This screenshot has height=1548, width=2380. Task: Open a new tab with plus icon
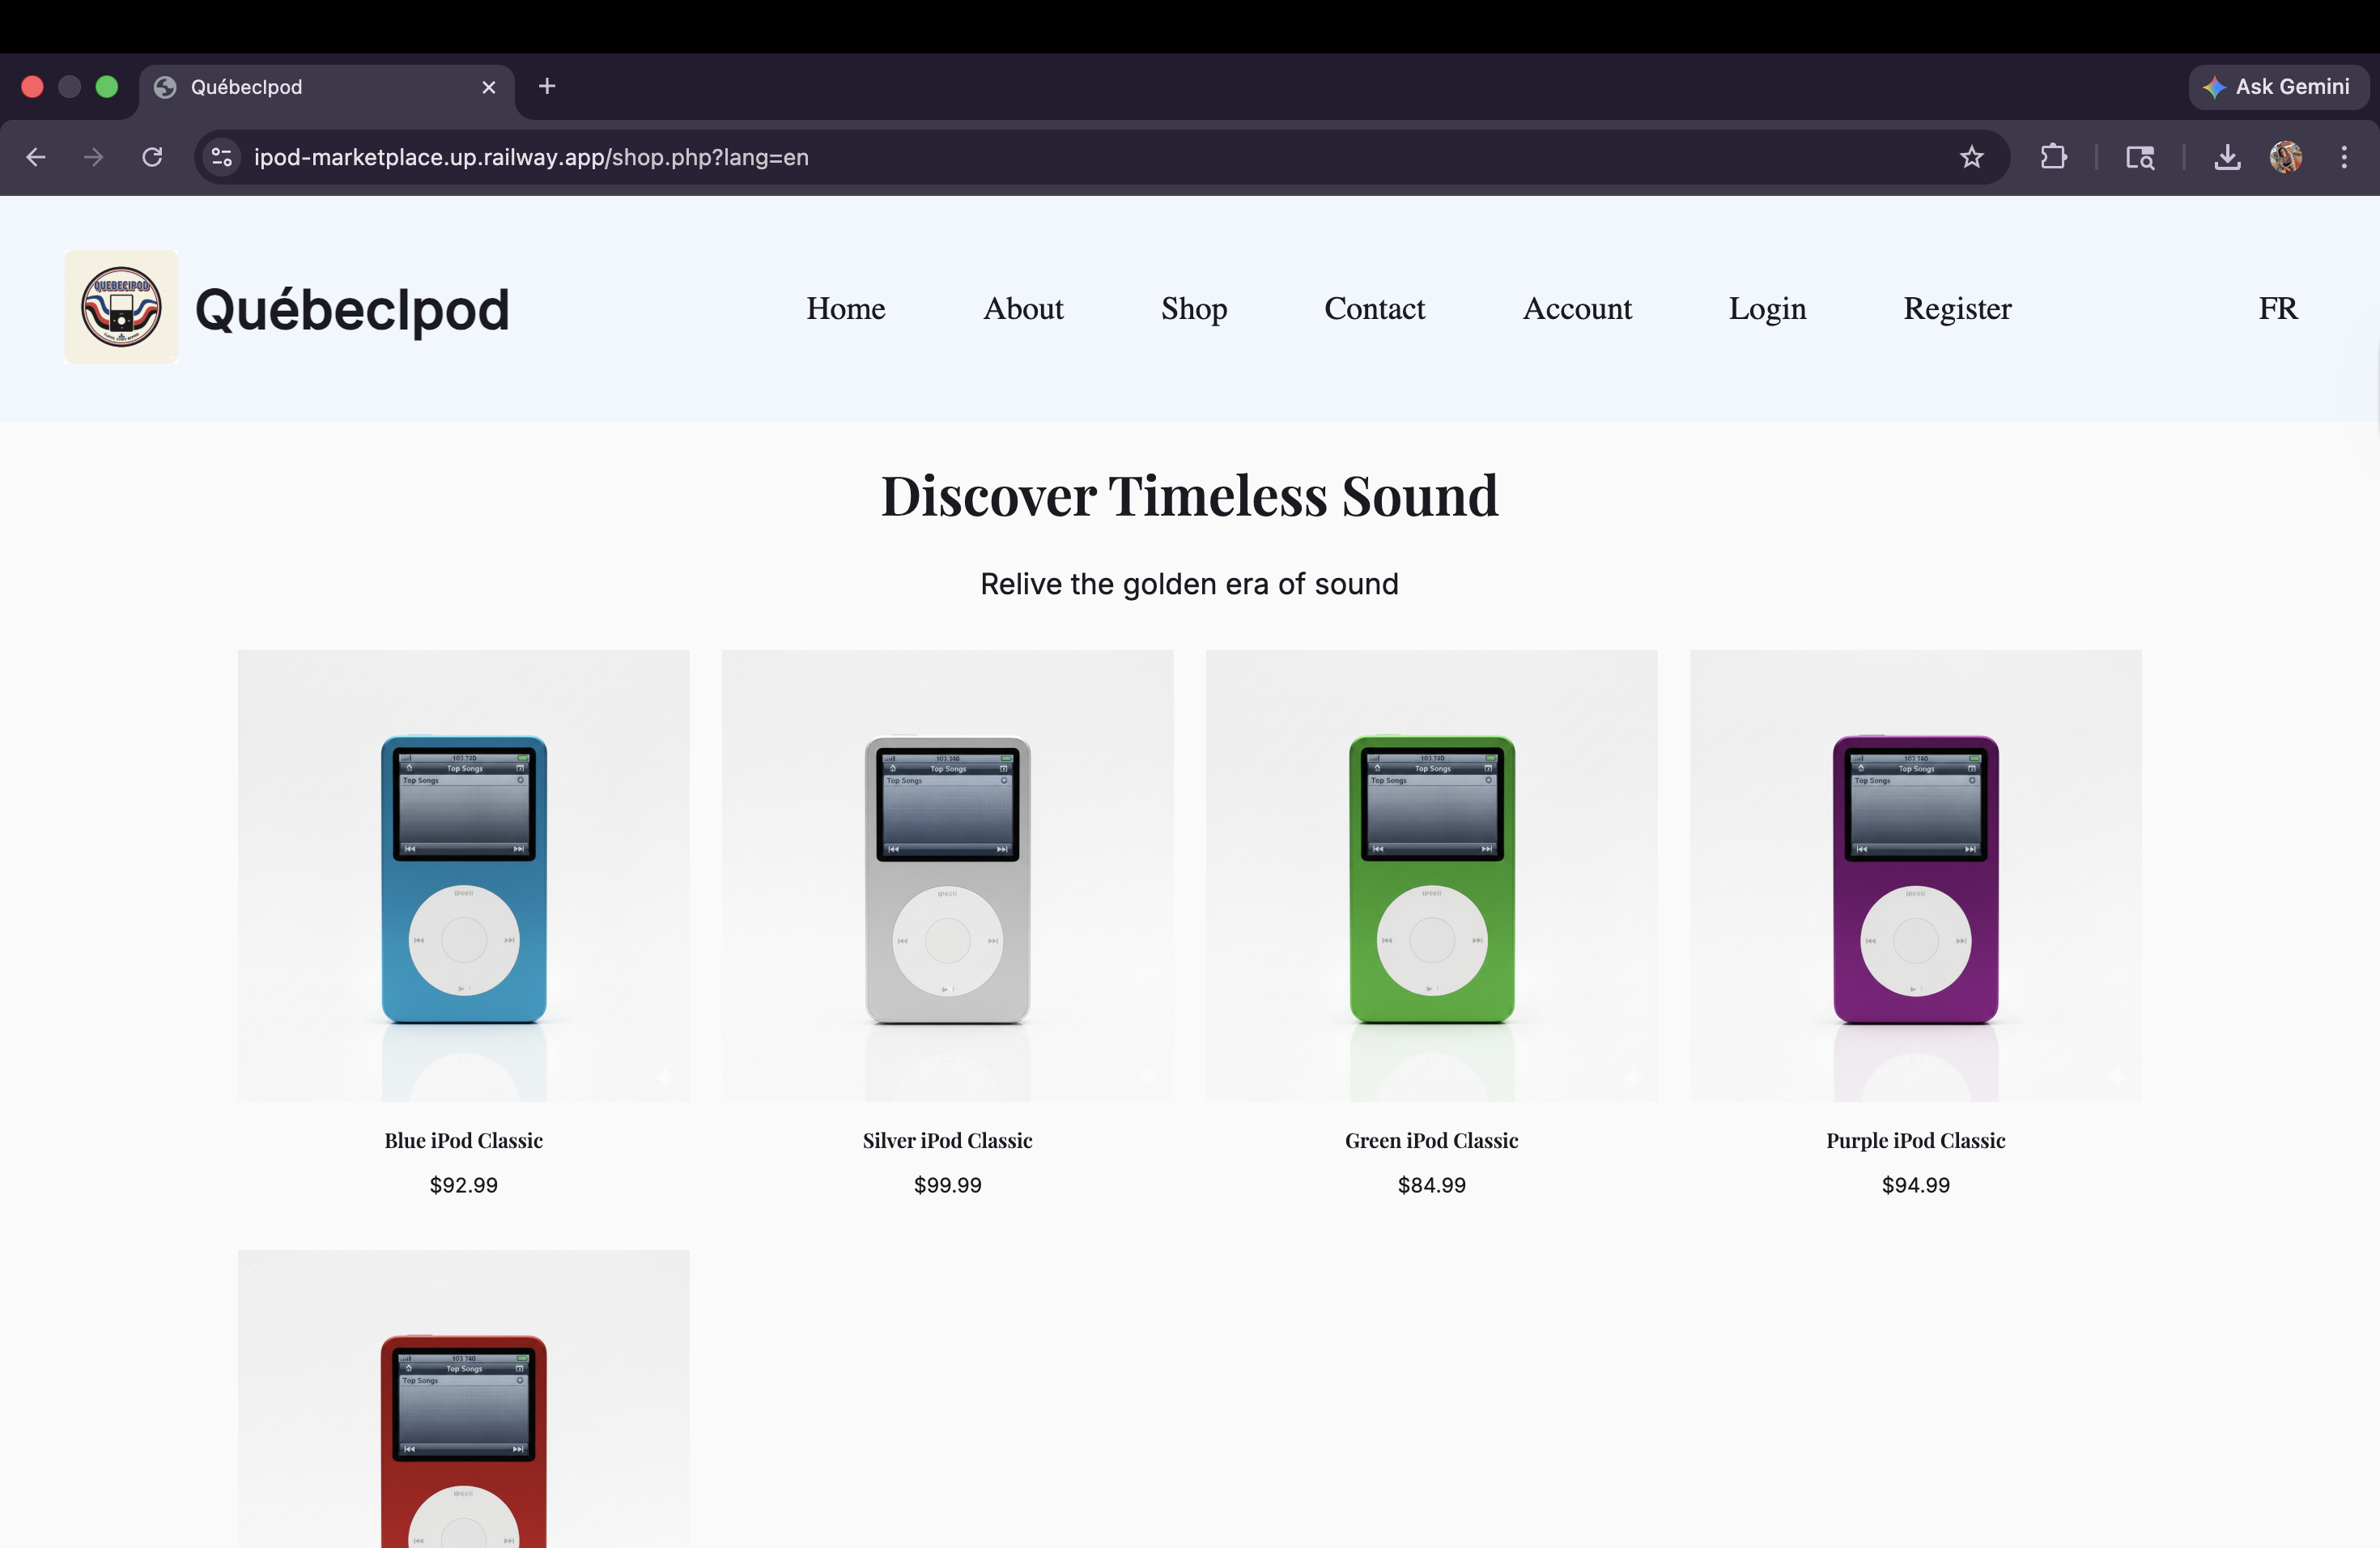click(546, 87)
